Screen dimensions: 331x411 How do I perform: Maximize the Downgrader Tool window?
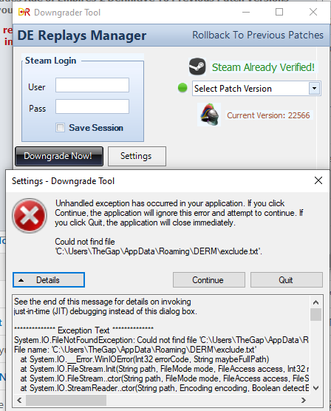click(x=279, y=12)
